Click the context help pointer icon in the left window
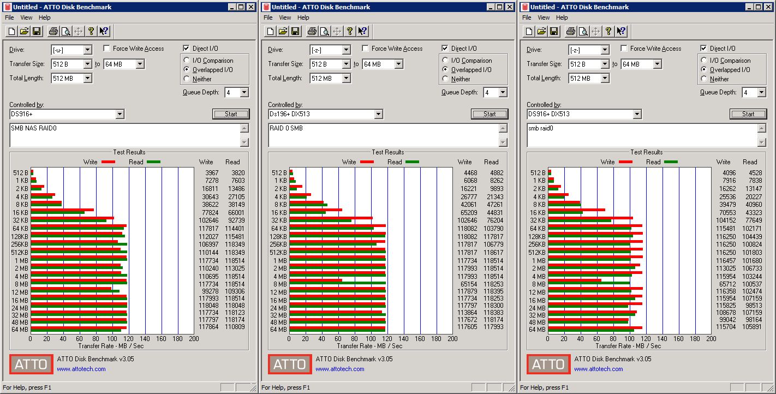776x394 pixels. click(x=104, y=31)
